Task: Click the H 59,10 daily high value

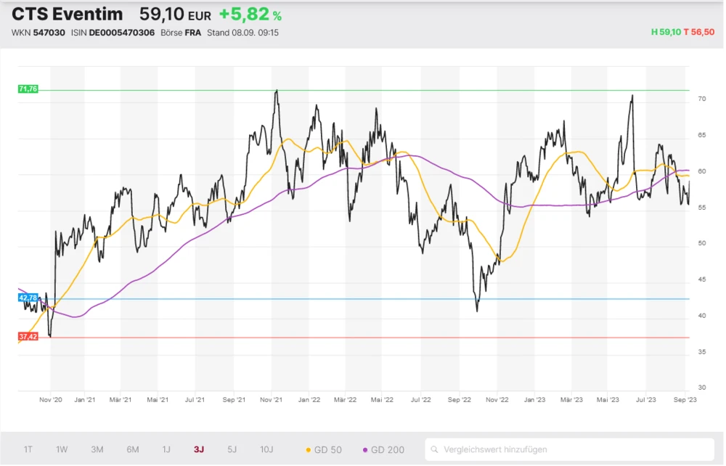Action: pos(666,33)
